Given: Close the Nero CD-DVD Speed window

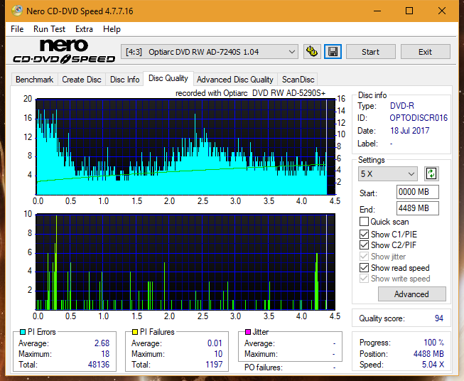Looking at the screenshot, I should [x=442, y=11].
